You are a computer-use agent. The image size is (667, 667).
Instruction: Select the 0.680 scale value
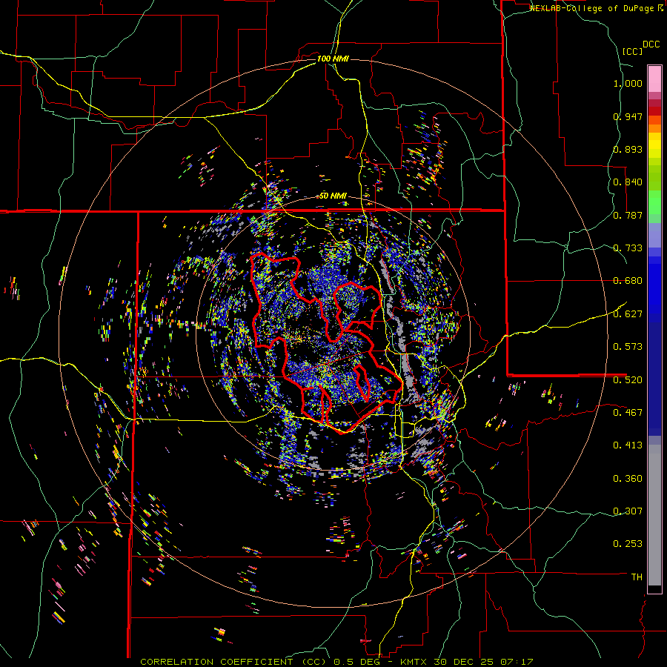[628, 281]
